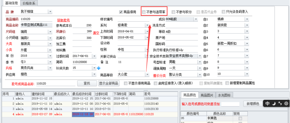The height and width of the screenshot is (123, 290).
Task: Switch to the 价格体系 tab
Action: (x=29, y=3)
